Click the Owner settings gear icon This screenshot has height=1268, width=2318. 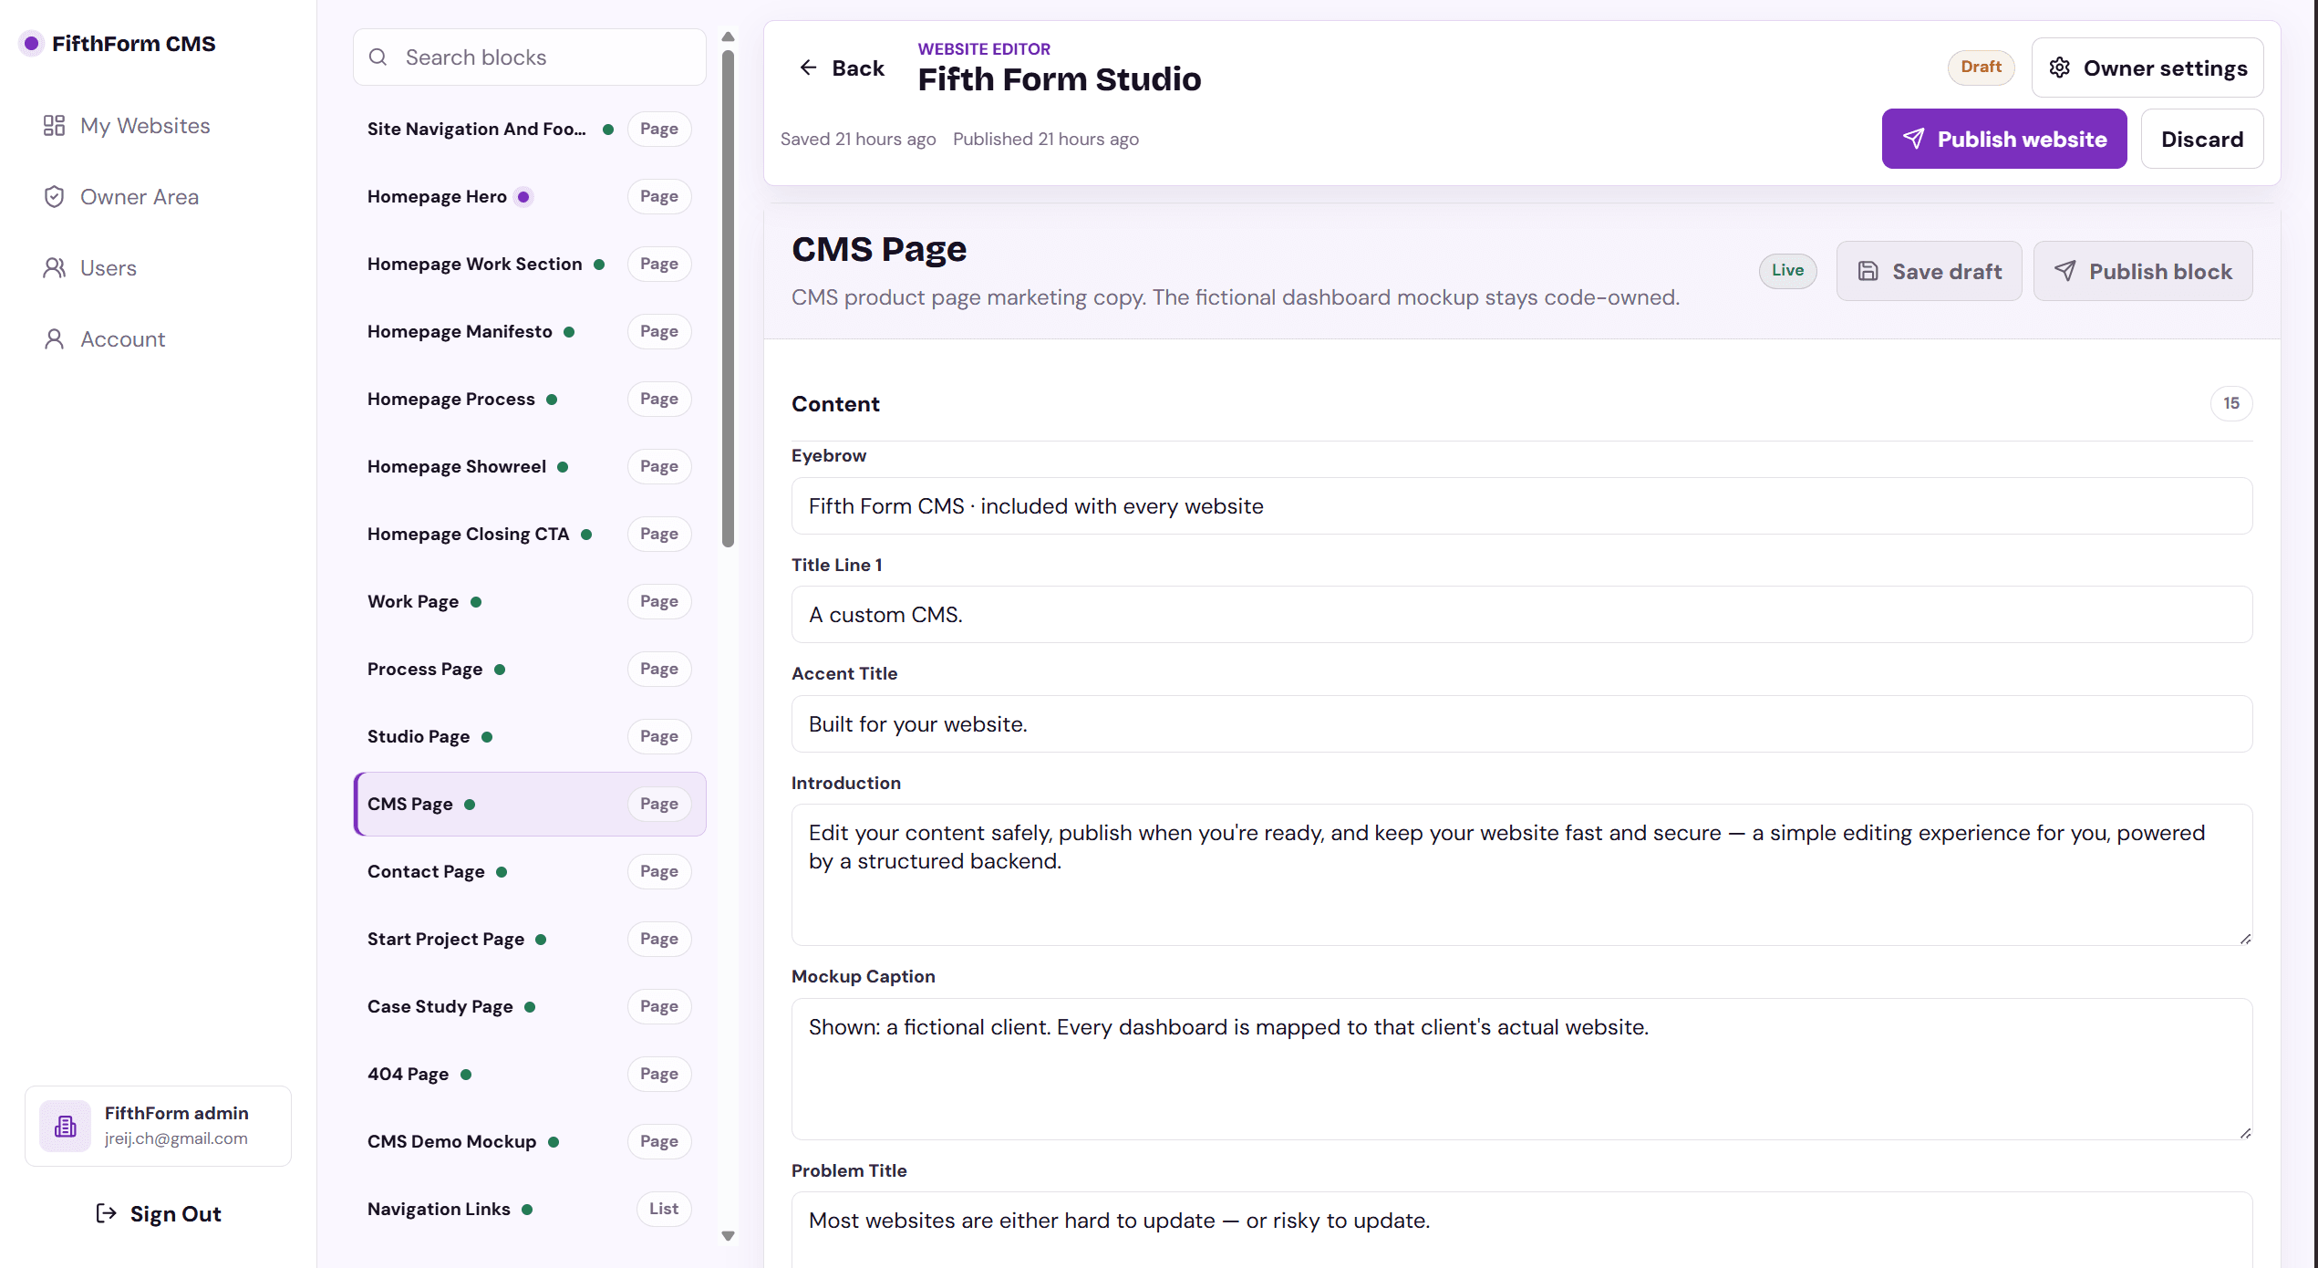click(x=2059, y=68)
